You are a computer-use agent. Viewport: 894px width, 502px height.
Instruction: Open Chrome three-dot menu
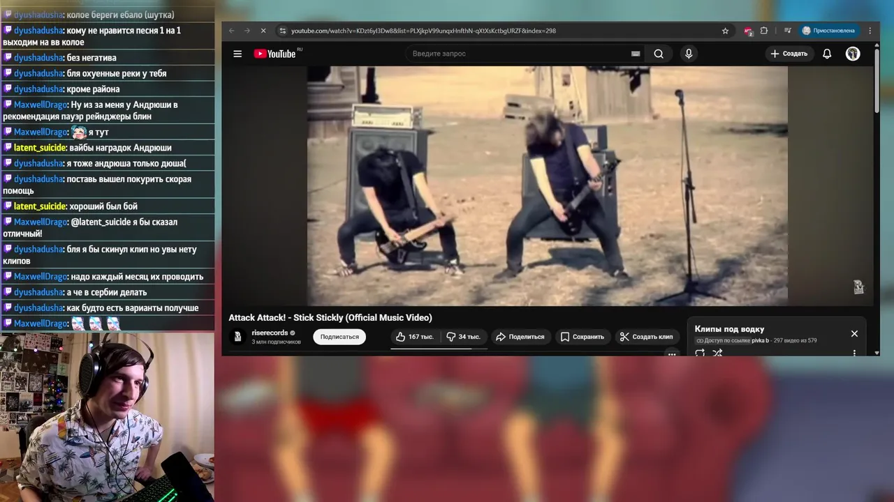(870, 31)
